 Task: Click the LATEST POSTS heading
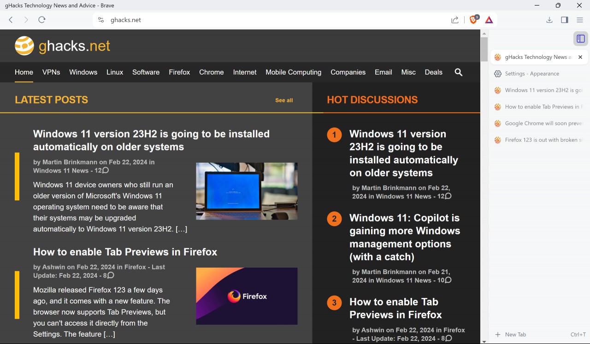(51, 100)
